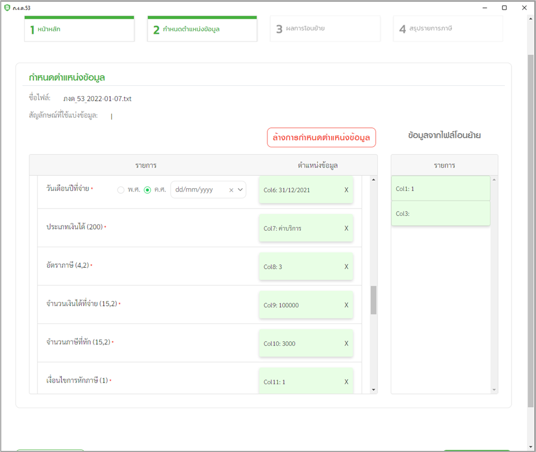Screen dimensions: 536x452
Task: Remove the Col11: 1 mapping with X
Action: tap(346, 382)
